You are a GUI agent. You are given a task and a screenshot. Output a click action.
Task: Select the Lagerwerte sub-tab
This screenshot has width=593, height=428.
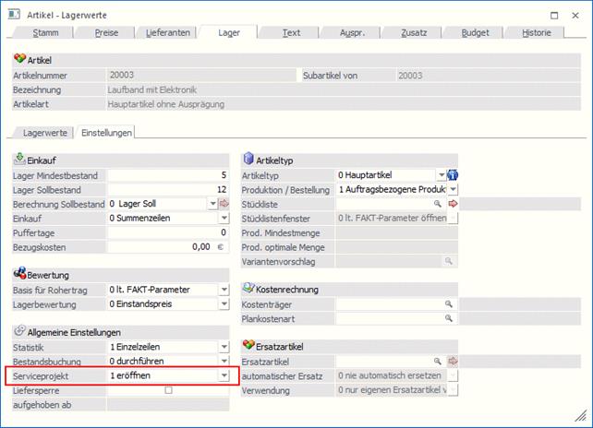[x=45, y=133]
